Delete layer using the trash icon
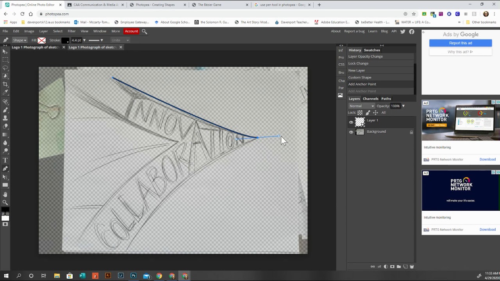This screenshot has width=500, height=281. (411, 267)
